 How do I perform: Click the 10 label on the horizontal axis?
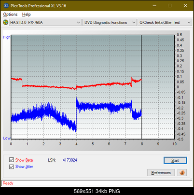(175, 144)
